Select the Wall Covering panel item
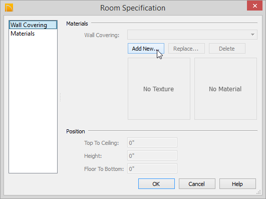The image size is (266, 199). 33,25
